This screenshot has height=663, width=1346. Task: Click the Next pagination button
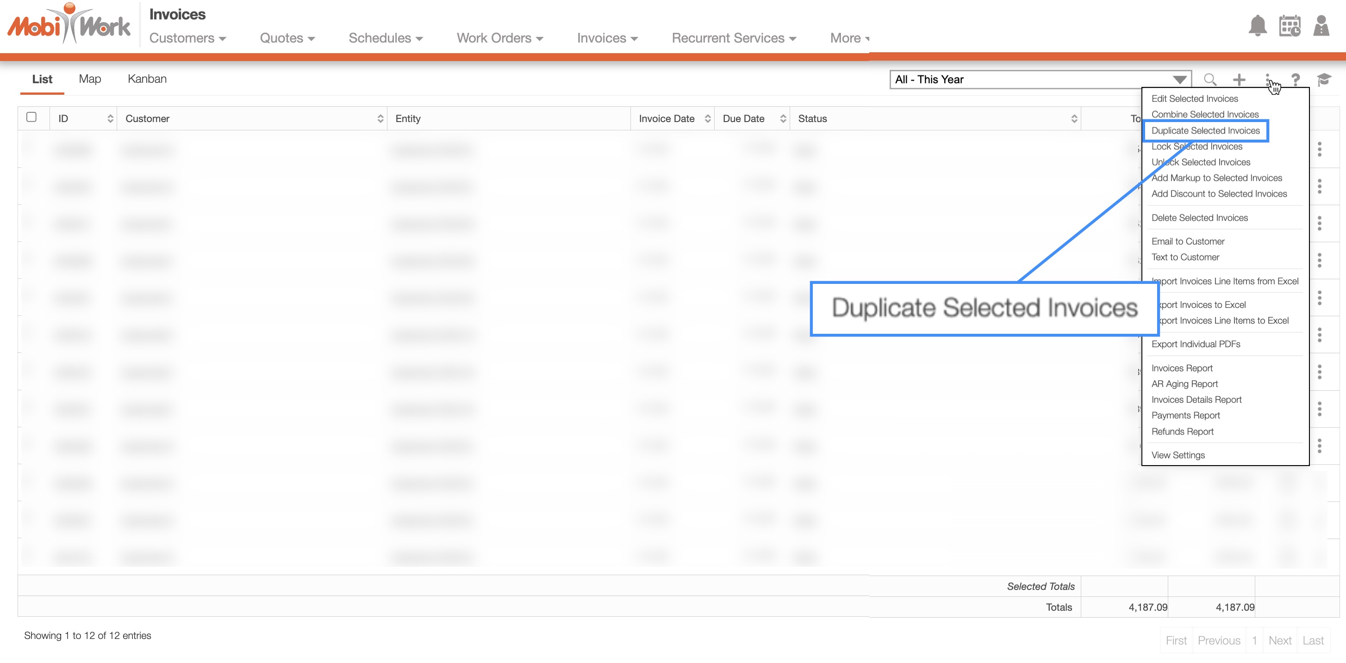(1279, 640)
